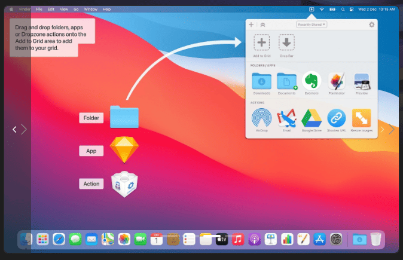Viewport: 403px width, 260px height.
Task: Open Music from the Dock
Action: [238, 240]
